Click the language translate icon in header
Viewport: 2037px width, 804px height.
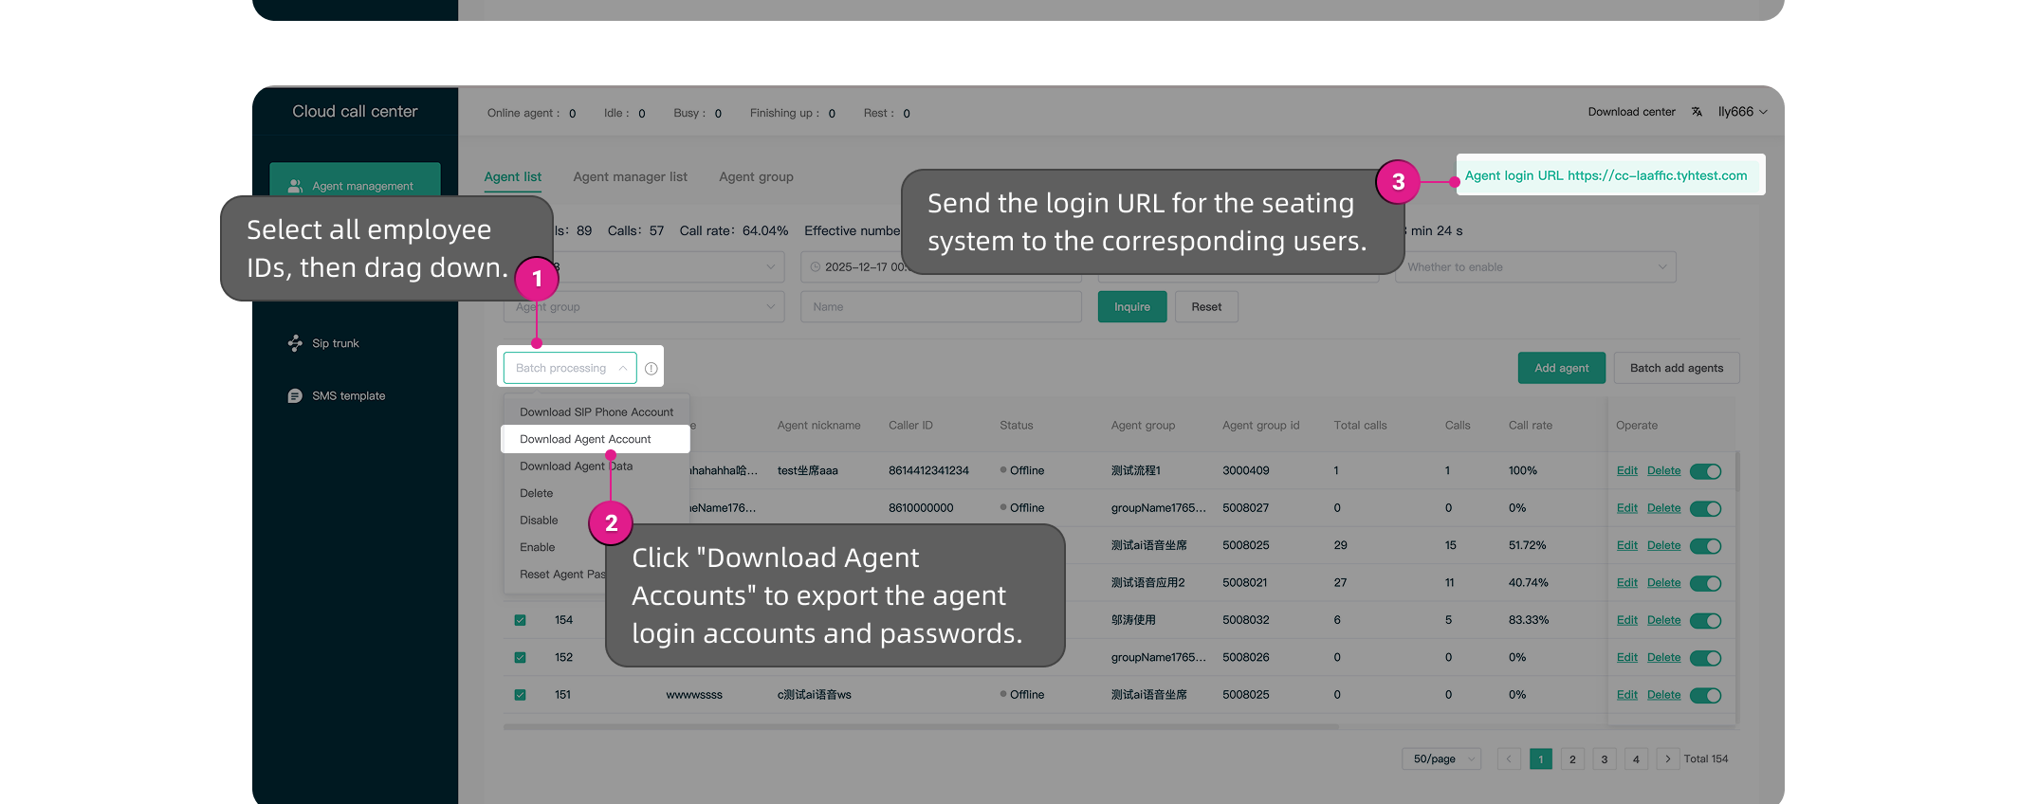tap(1697, 112)
